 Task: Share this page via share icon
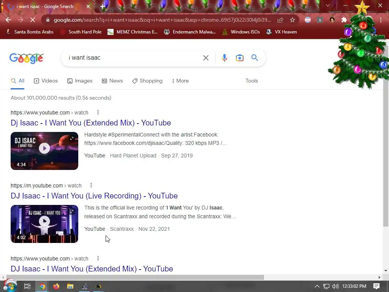click(280, 20)
